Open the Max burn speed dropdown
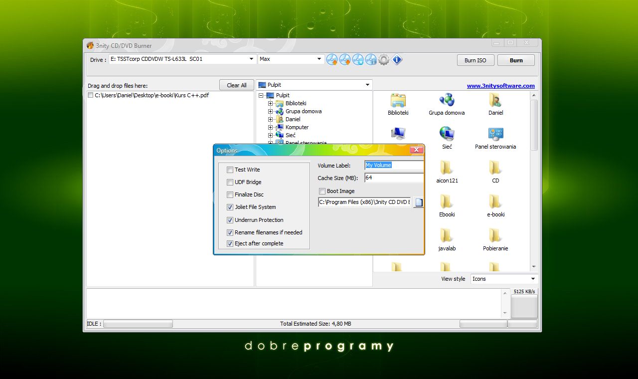 319,59
